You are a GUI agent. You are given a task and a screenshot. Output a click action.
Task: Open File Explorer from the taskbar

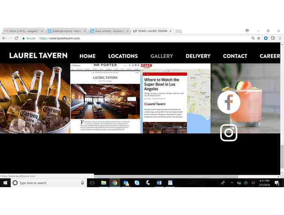[x=104, y=183]
